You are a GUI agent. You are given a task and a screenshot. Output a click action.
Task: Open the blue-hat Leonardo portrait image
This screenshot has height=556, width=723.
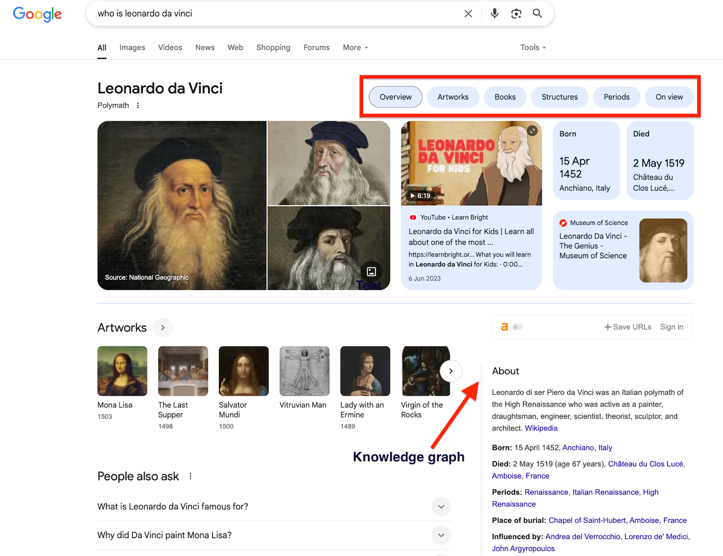coord(329,163)
